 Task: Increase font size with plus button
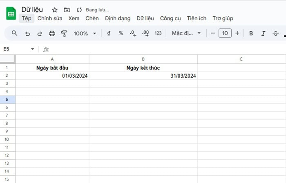tap(237, 33)
